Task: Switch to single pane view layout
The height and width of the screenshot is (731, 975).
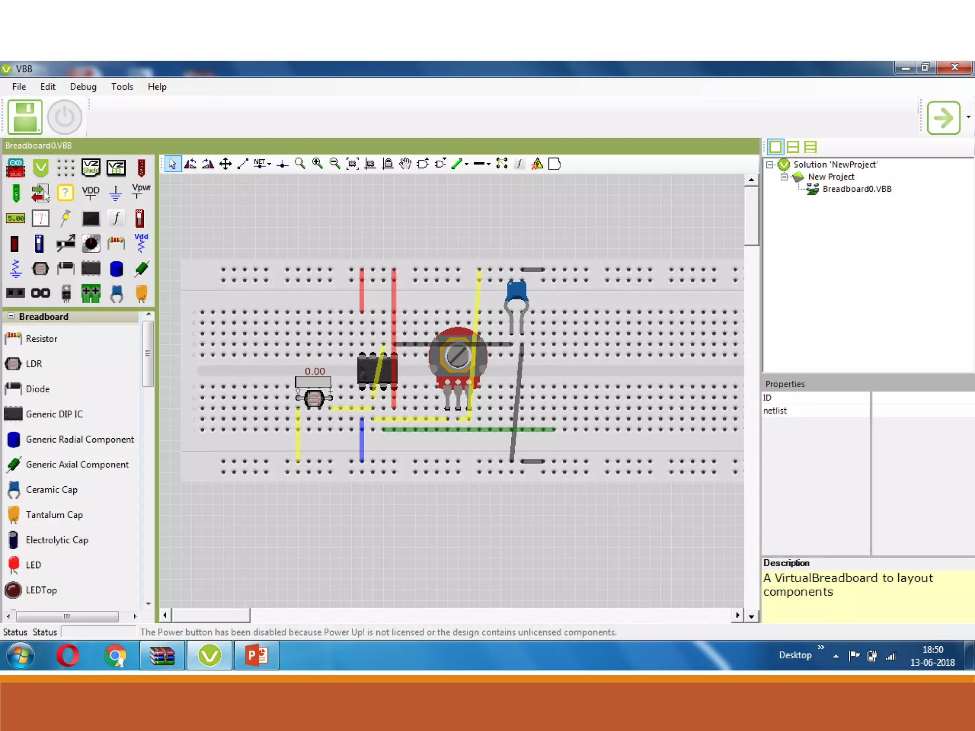Action: pos(775,147)
